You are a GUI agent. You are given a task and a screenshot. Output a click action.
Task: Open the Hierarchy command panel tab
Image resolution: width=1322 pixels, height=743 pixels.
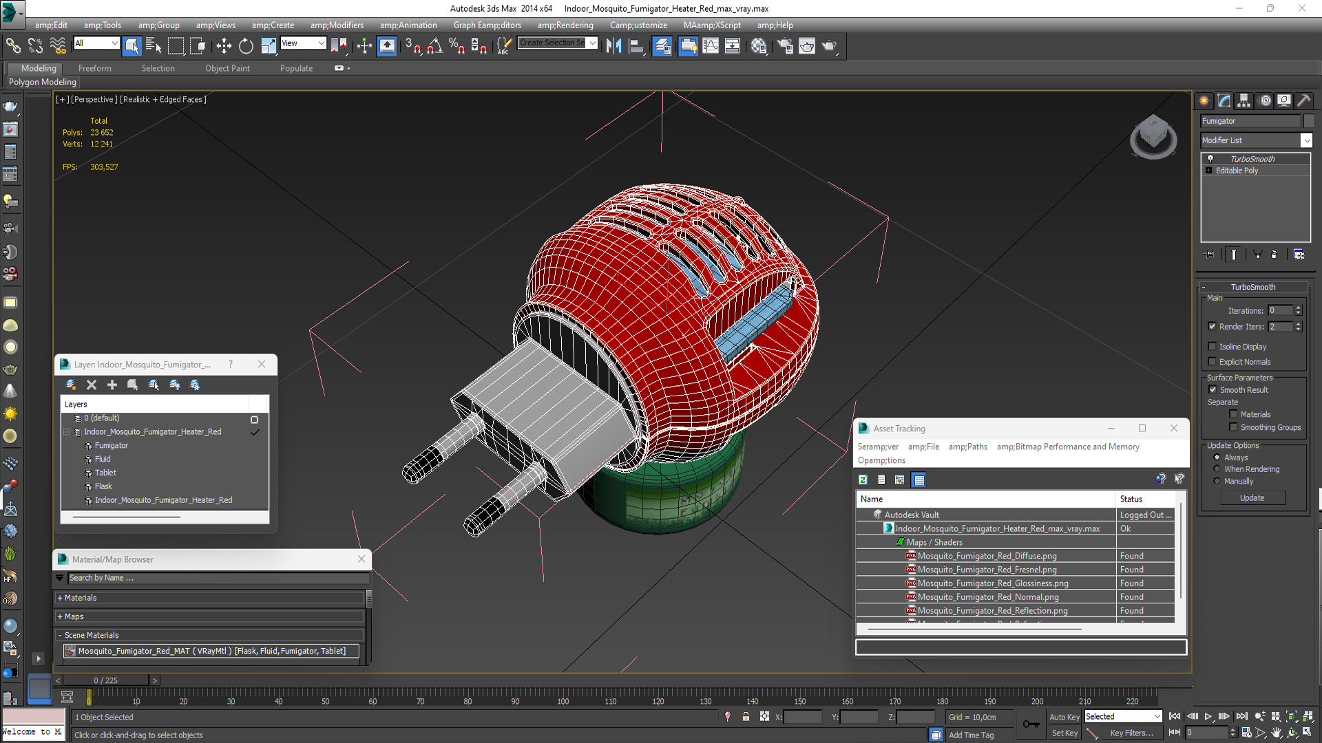[x=1244, y=100]
